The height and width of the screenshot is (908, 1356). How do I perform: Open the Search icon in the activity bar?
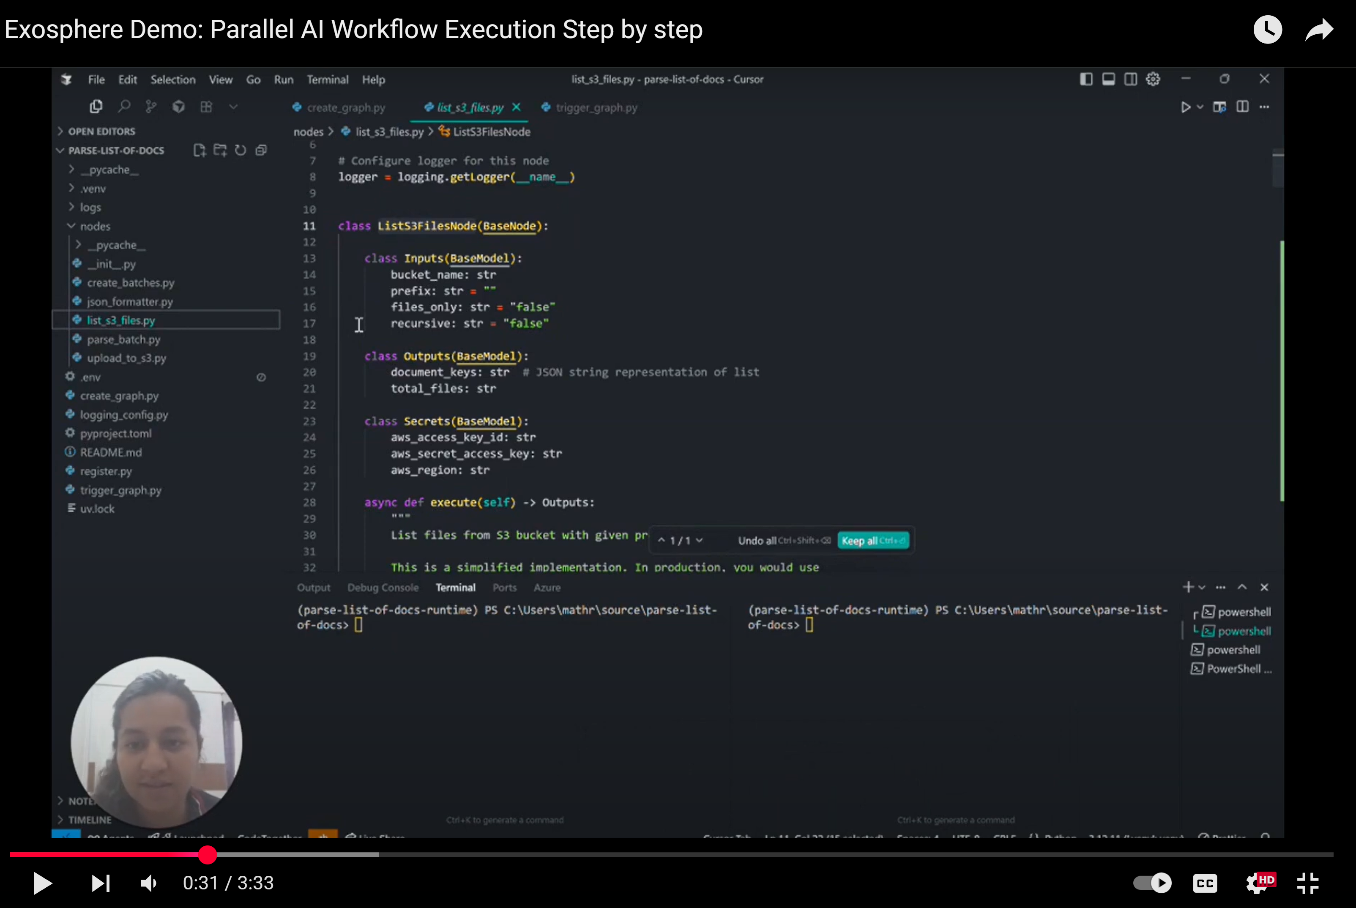124,106
